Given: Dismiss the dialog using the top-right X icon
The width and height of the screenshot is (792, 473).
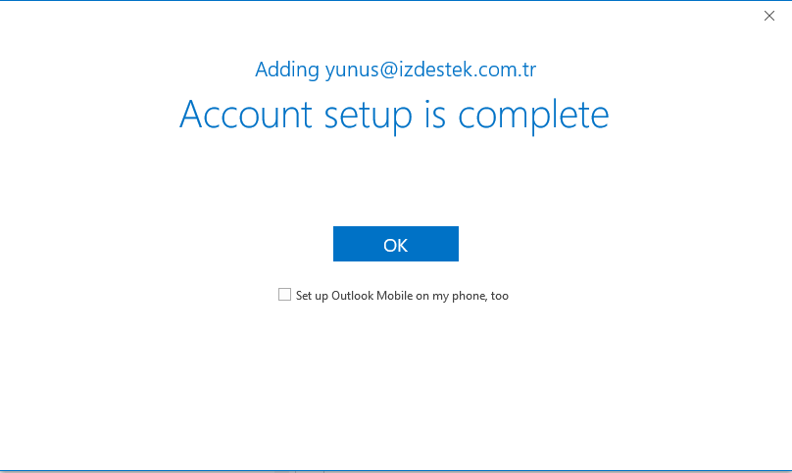Looking at the screenshot, I should 768,16.
